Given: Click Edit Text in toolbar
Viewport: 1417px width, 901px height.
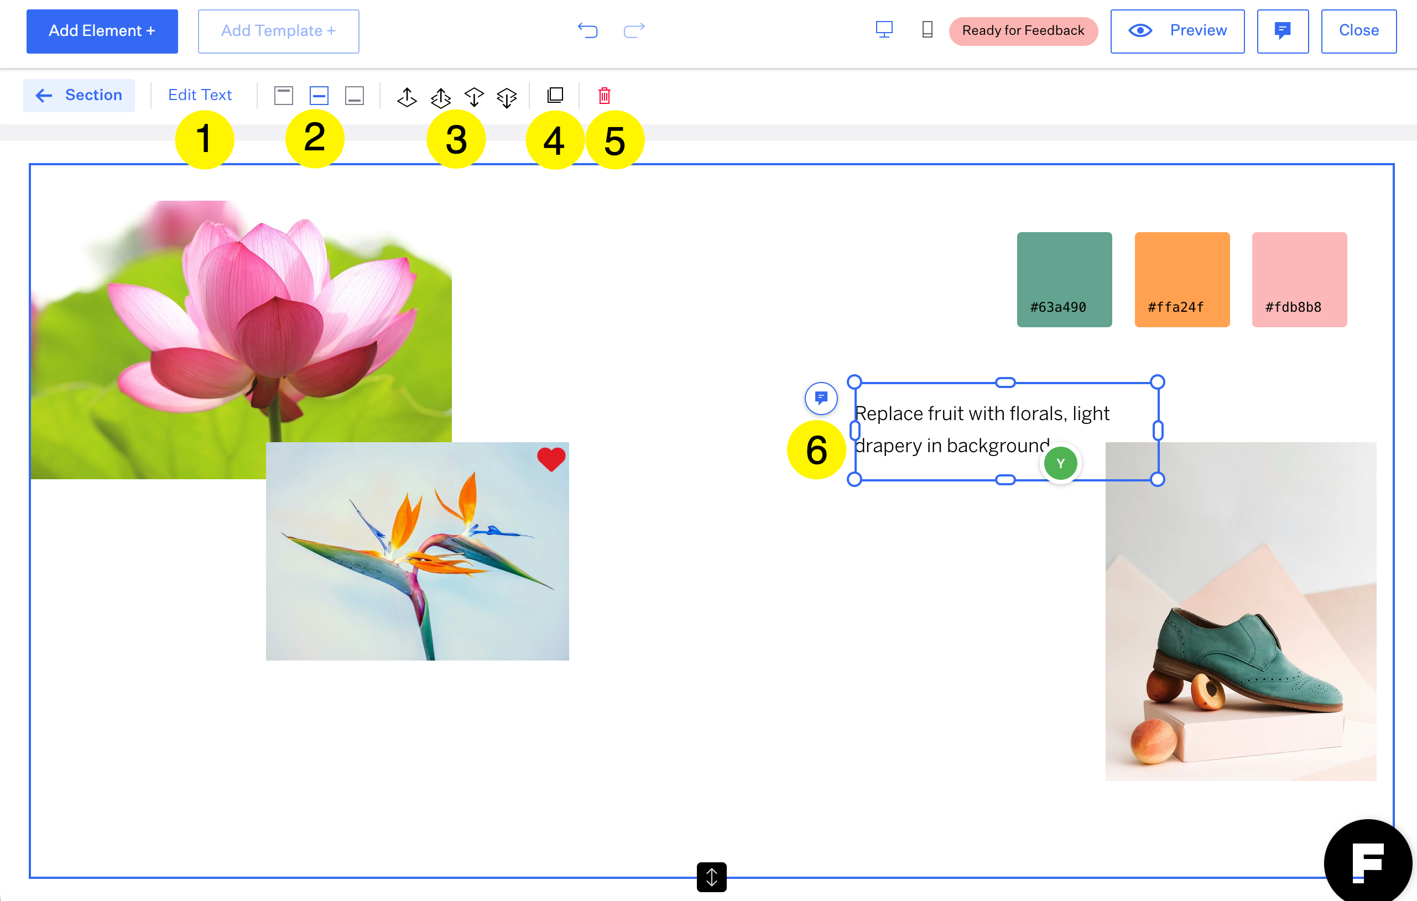Looking at the screenshot, I should point(200,95).
